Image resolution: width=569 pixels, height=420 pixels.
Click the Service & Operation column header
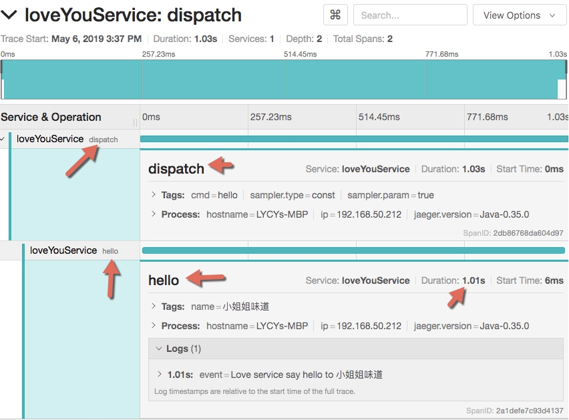pyautogui.click(x=51, y=117)
